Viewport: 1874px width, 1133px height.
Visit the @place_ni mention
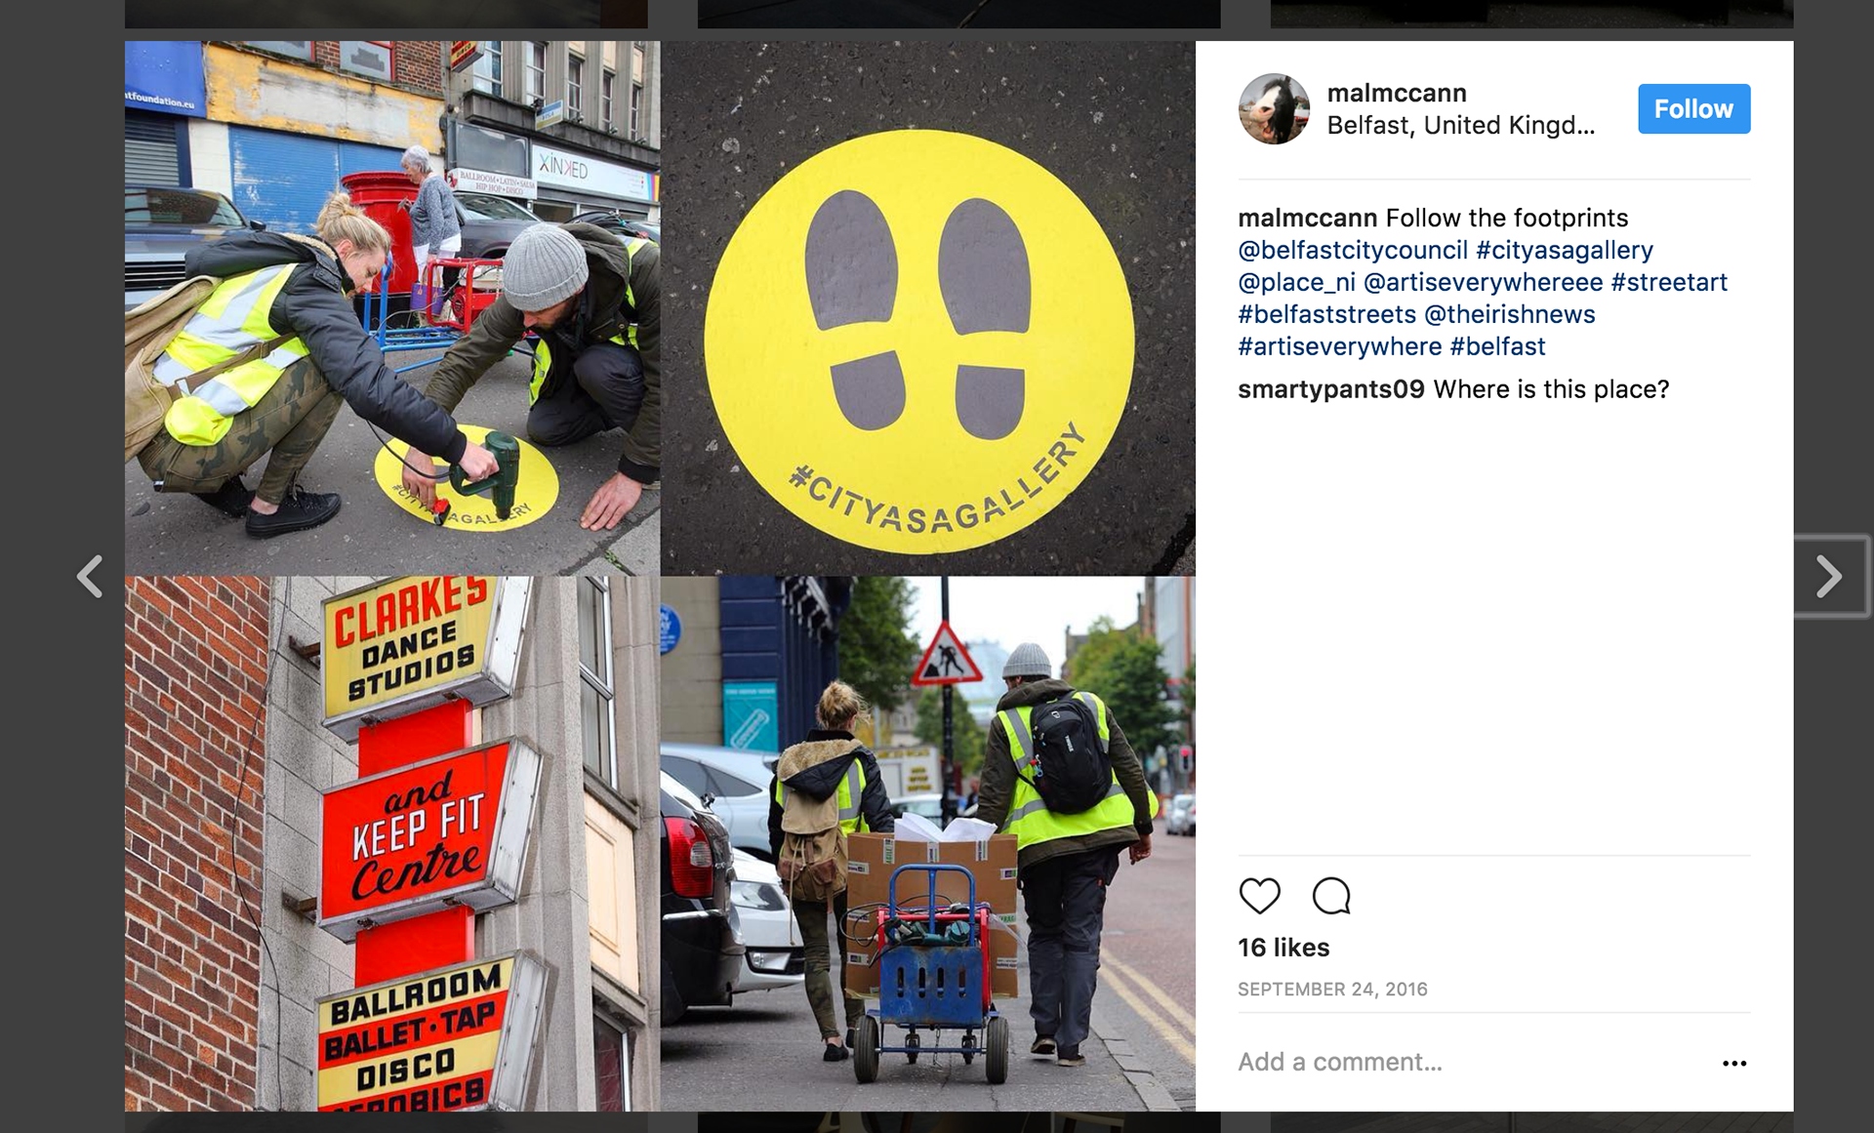tap(1296, 282)
